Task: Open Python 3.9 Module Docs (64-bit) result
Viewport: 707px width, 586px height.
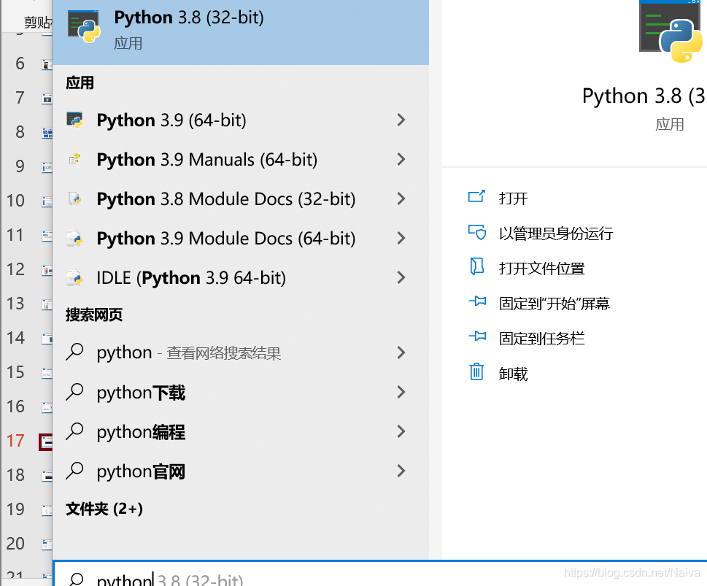Action: point(240,238)
